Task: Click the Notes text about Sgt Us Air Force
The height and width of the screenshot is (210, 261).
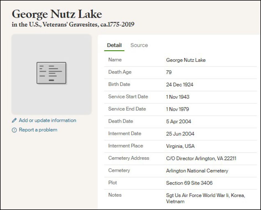Action: pos(205,198)
